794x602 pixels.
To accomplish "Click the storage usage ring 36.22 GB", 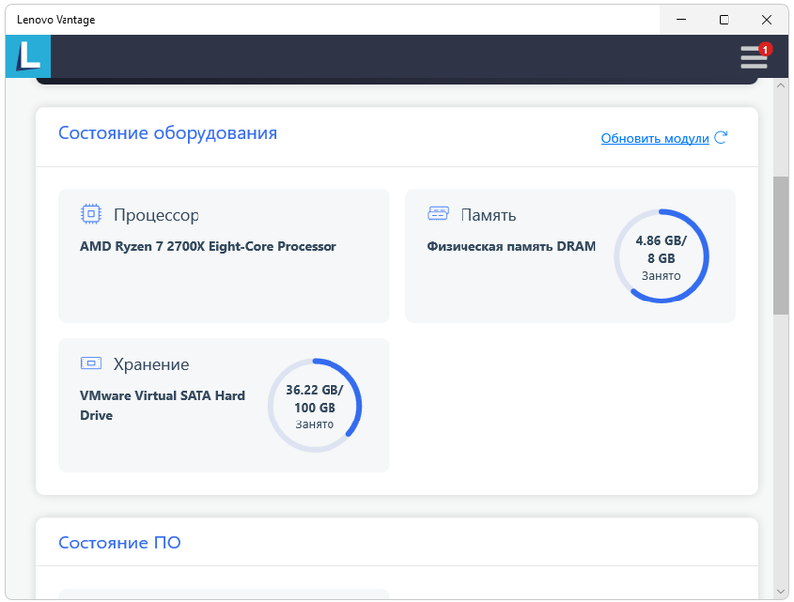I will point(315,406).
